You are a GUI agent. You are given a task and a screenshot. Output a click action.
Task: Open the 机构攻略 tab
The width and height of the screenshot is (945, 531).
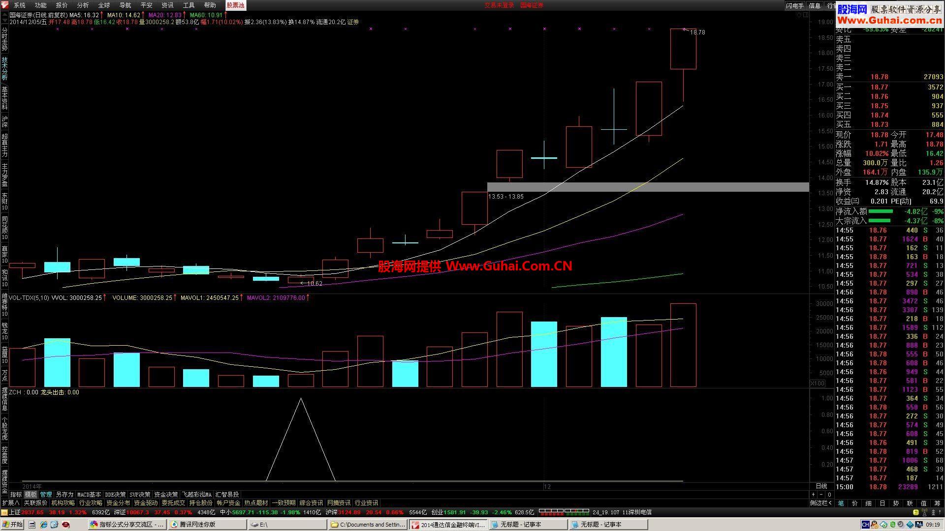point(63,503)
